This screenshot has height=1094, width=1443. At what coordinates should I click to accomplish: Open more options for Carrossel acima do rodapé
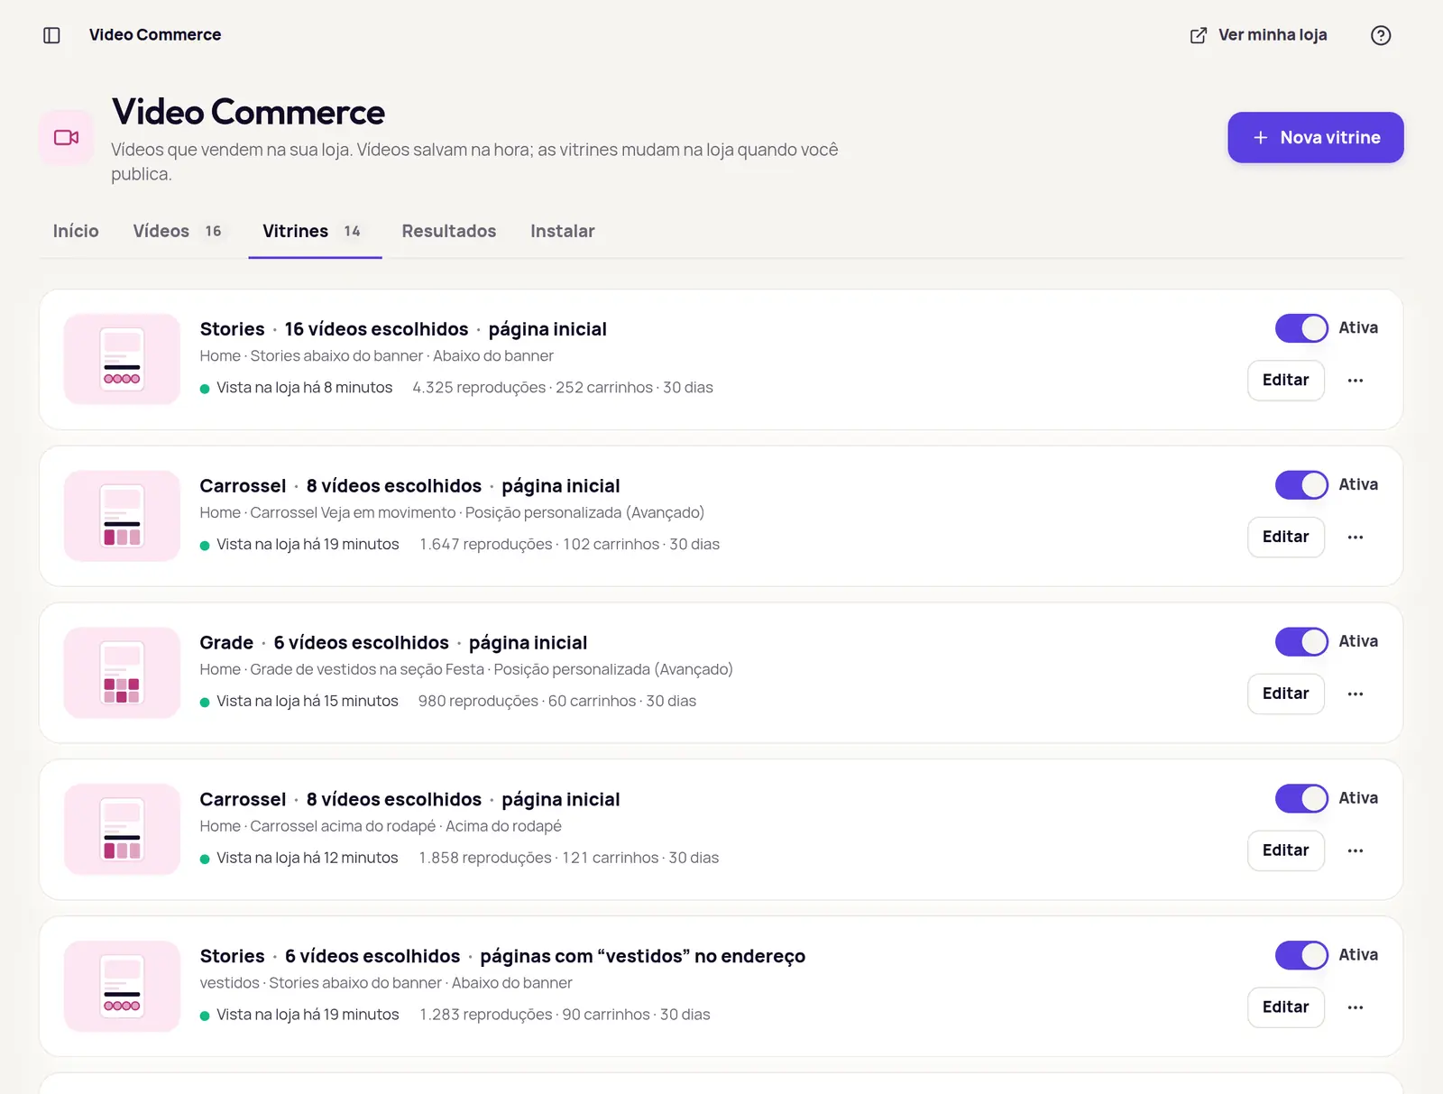click(1355, 851)
